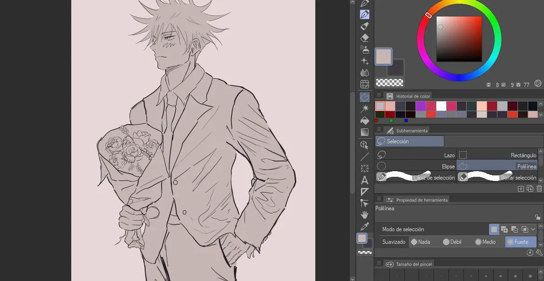Viewport: 544px width, 281px height.
Task: Open the Propiedad de herramienta panel menu
Action: tap(379, 199)
